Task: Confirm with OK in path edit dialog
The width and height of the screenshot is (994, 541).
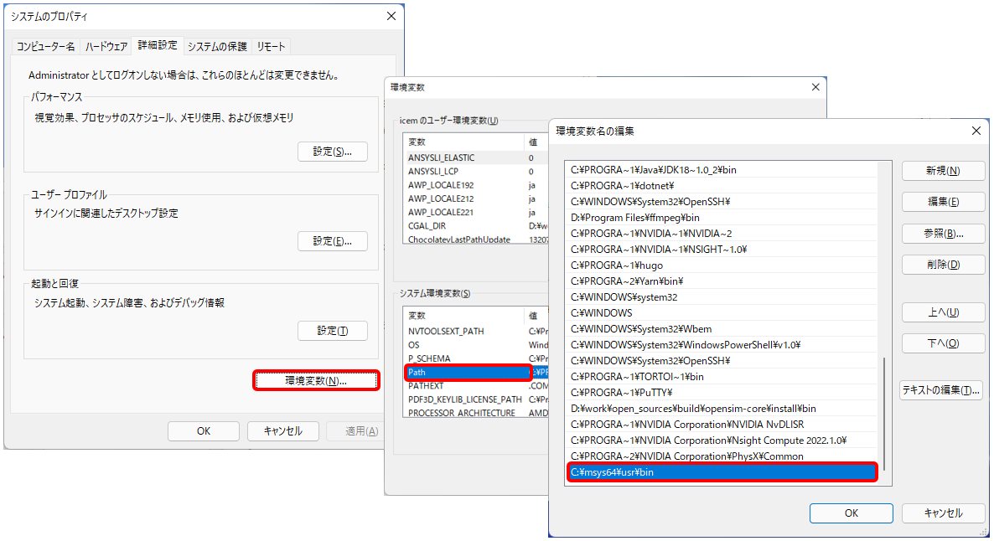Action: coord(851,513)
